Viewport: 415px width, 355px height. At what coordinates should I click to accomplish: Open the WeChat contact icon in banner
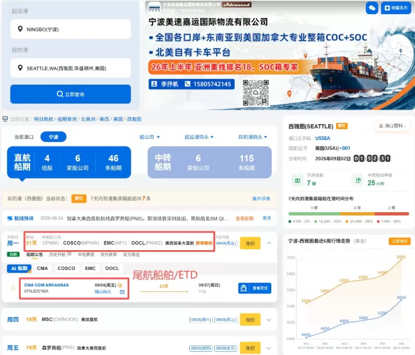tap(371, 8)
